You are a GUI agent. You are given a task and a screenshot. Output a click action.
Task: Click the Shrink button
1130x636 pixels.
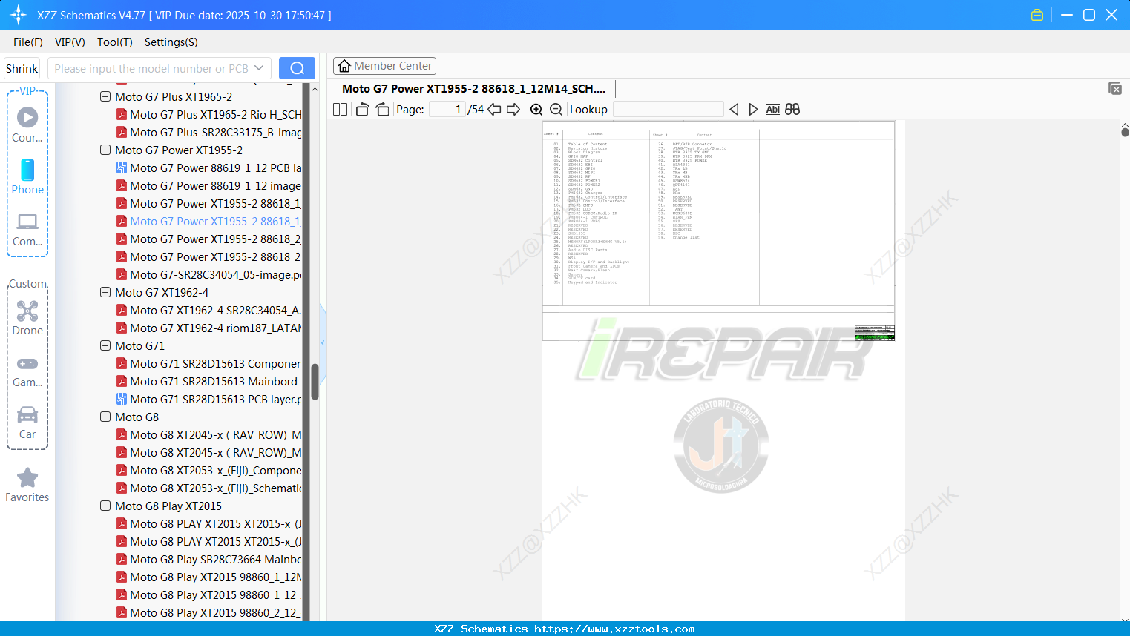[x=22, y=68]
